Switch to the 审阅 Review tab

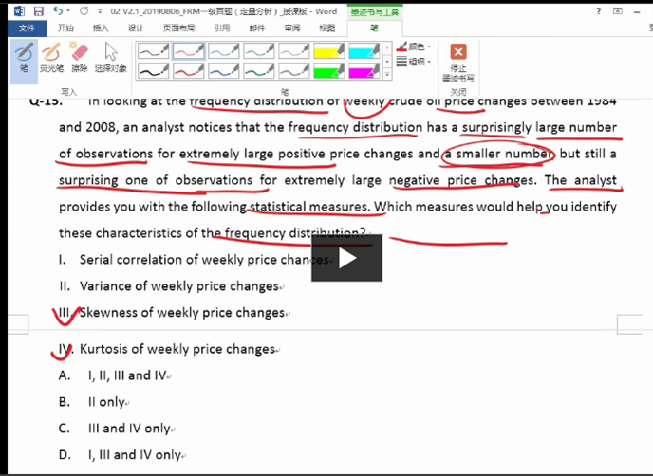pos(291,28)
